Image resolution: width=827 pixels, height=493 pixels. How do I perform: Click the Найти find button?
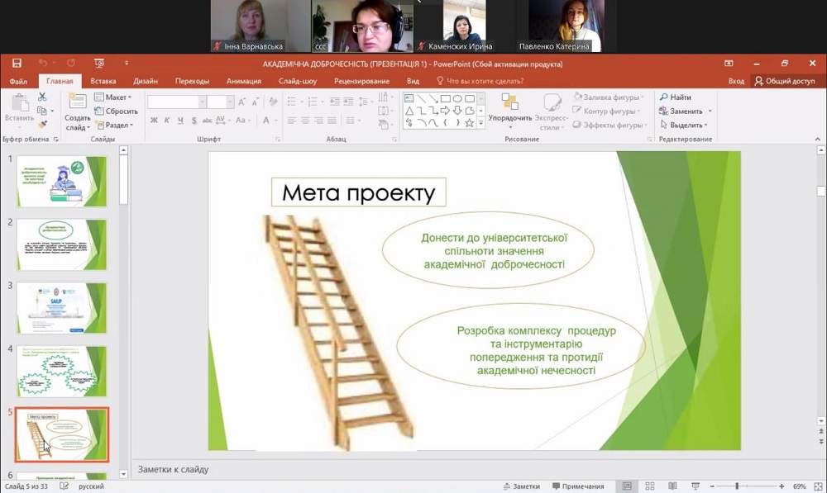[676, 97]
